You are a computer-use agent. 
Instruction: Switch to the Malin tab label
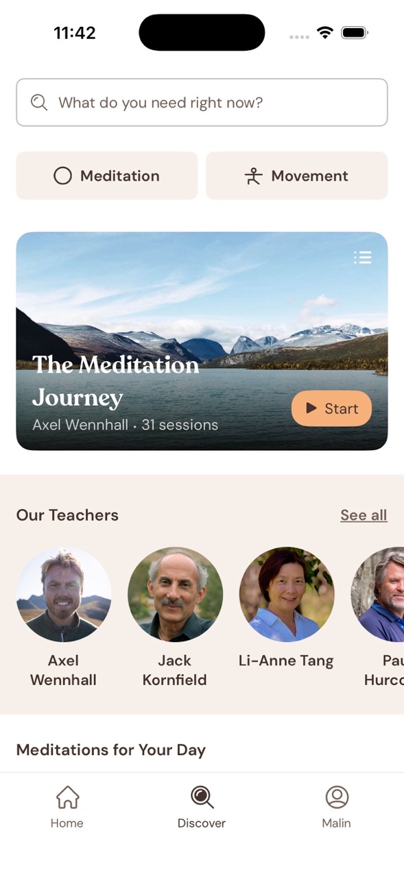337,824
